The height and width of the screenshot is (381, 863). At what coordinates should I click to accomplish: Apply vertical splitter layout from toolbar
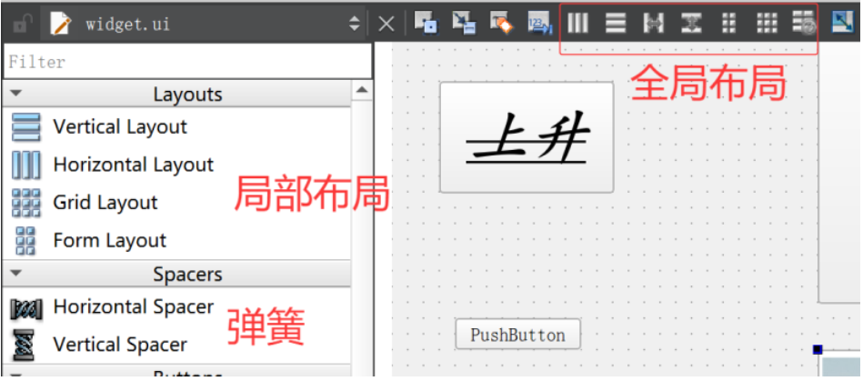[x=691, y=24]
